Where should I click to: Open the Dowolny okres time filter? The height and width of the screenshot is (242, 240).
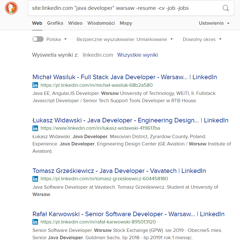pyautogui.click(x=202, y=39)
